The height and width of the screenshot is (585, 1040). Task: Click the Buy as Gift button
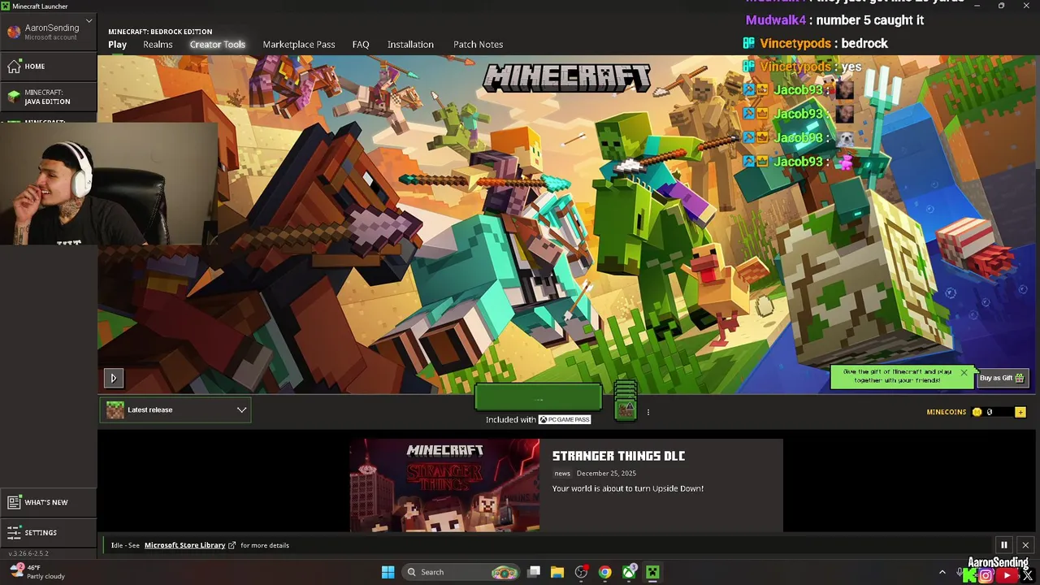coord(1002,378)
